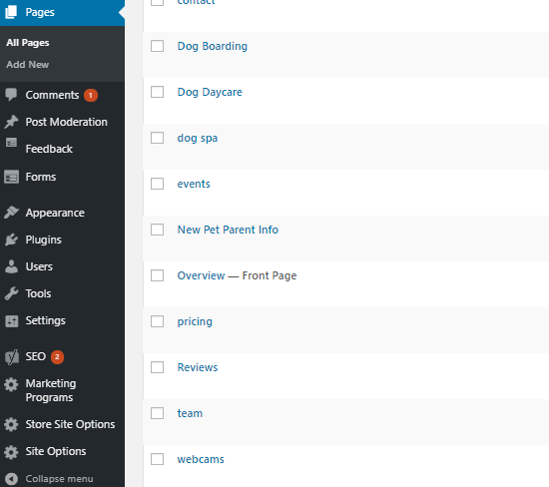549x487 pixels.
Task: Click the Tools wrench icon
Action: pyautogui.click(x=11, y=293)
